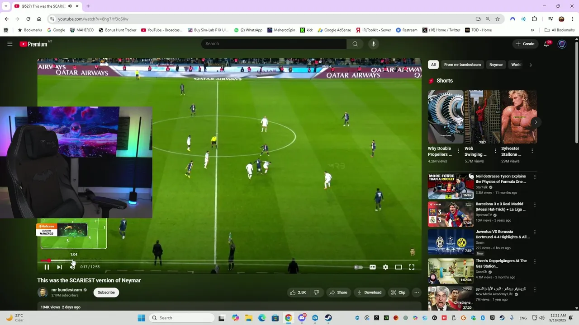Toggle the autoplay switch in player
The width and height of the screenshot is (579, 325).
[x=358, y=267]
